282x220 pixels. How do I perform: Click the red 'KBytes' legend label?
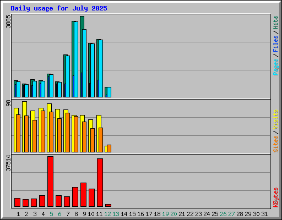pyautogui.click(x=276, y=197)
